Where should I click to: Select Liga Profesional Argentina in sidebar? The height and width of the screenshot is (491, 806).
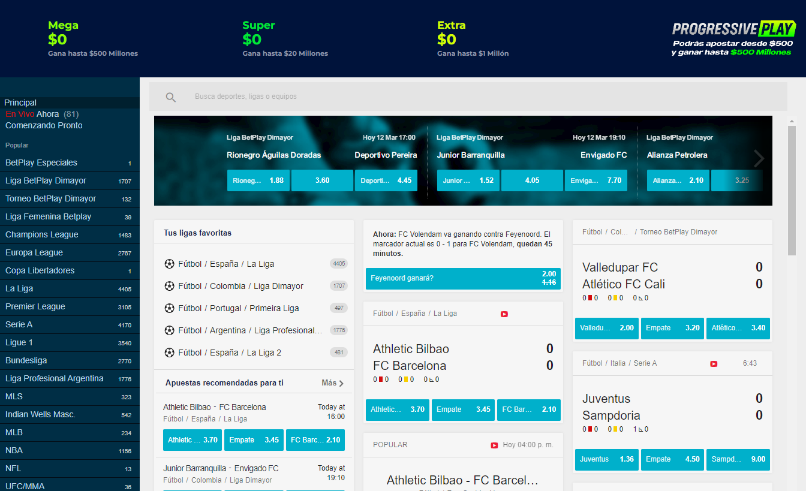tap(70, 378)
